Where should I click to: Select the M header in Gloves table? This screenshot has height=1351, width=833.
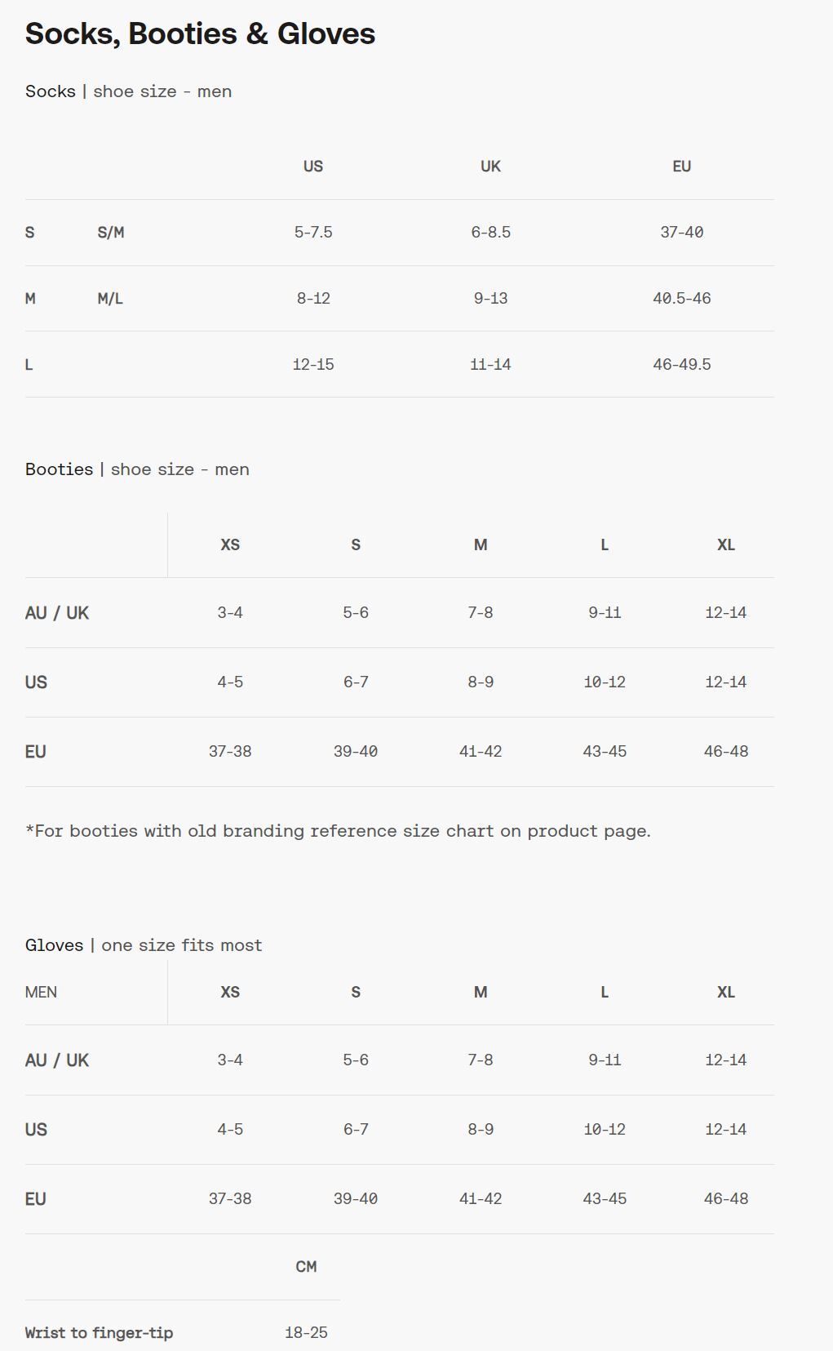coord(481,993)
